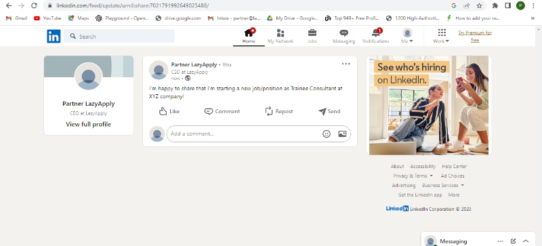Open the Help Center footer link

click(454, 167)
